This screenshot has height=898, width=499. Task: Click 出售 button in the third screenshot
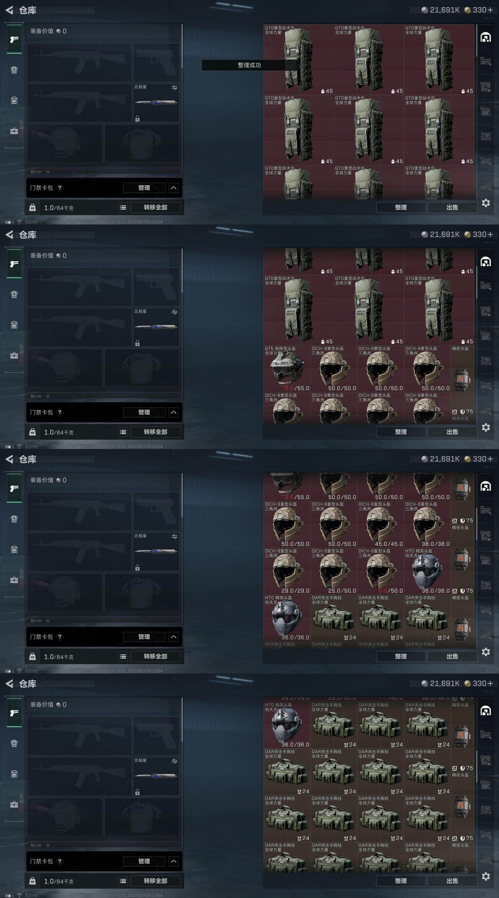tap(452, 656)
